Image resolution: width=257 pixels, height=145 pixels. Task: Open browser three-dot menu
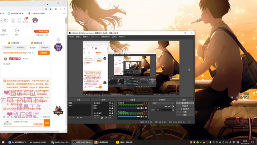pos(65,9)
